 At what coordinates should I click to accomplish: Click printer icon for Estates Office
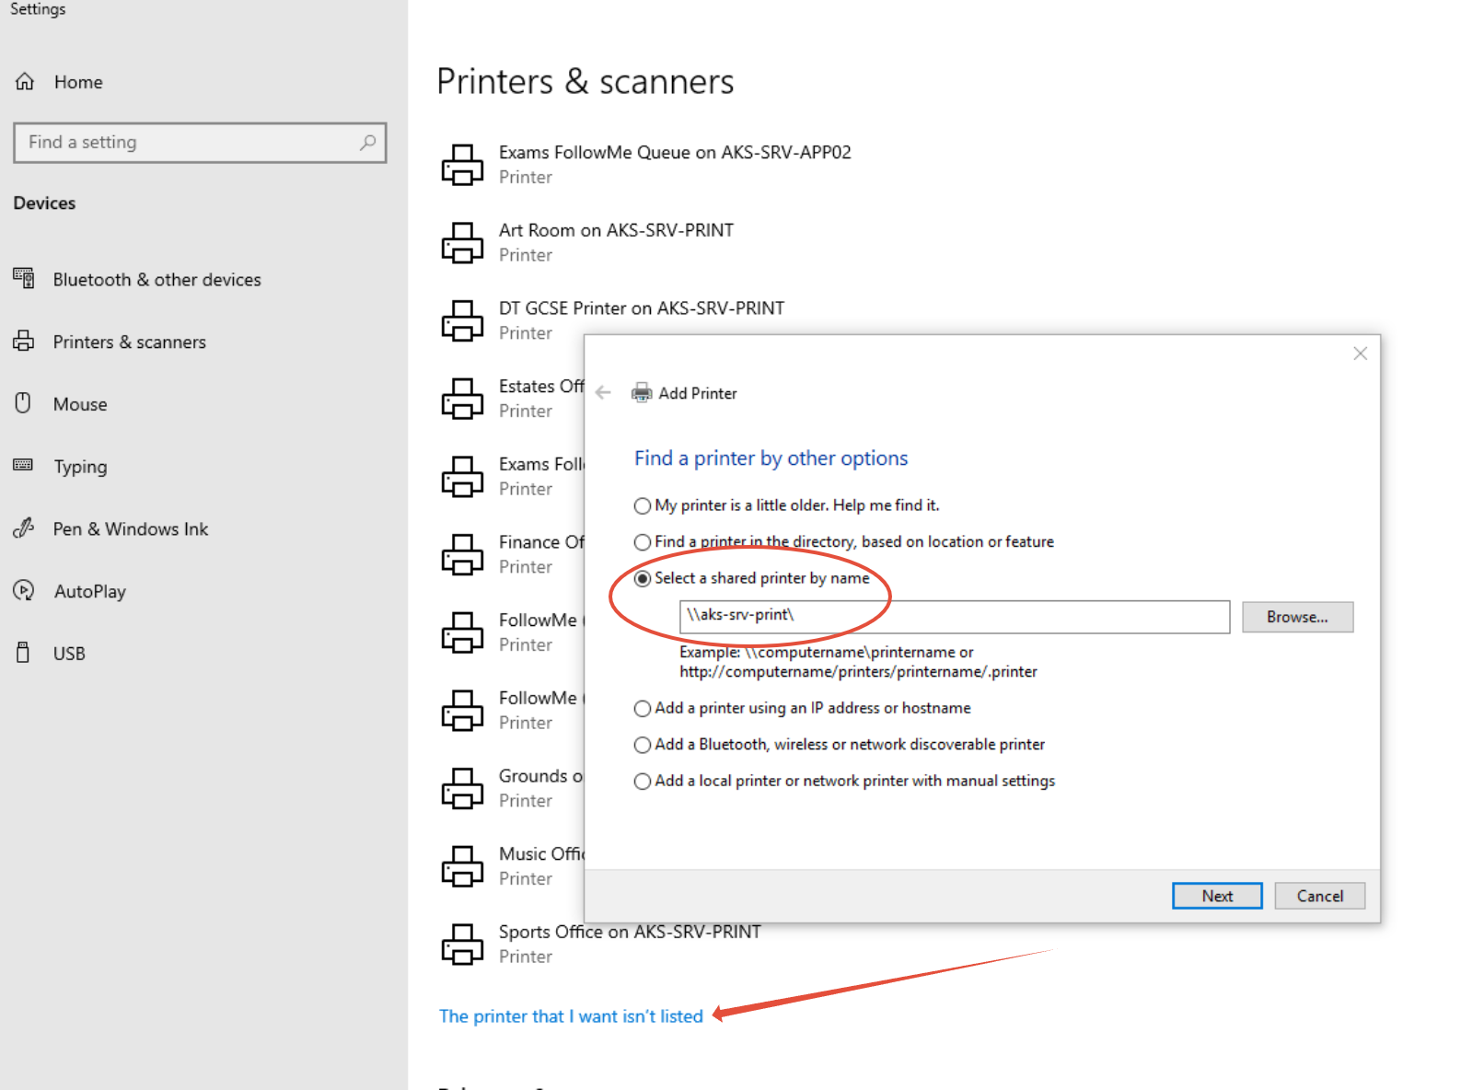click(462, 399)
